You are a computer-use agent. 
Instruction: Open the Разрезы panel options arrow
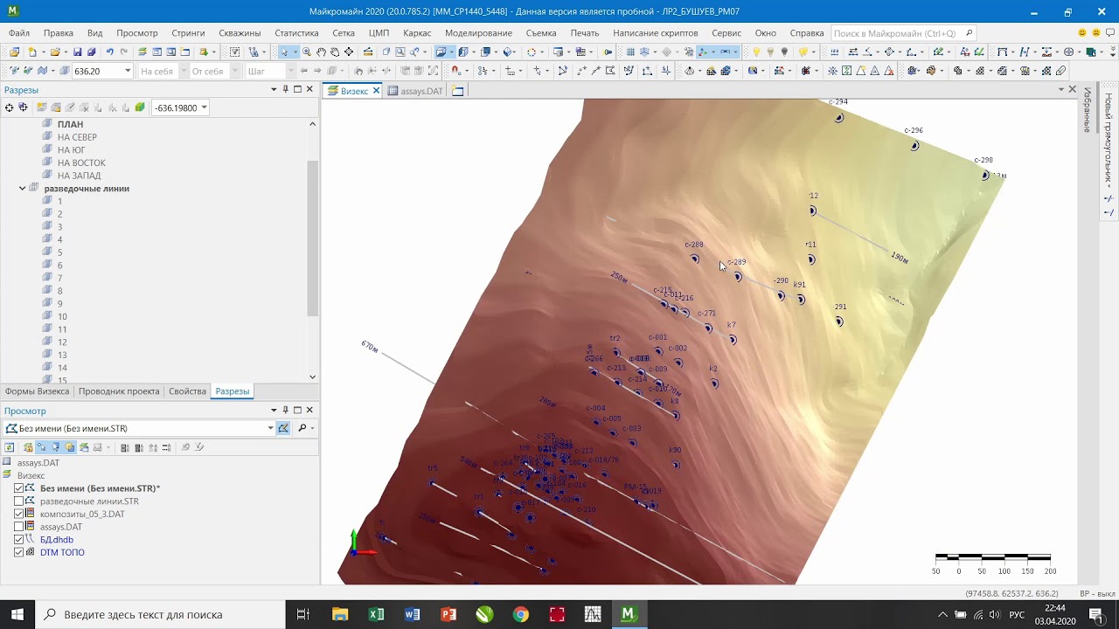[x=273, y=89]
